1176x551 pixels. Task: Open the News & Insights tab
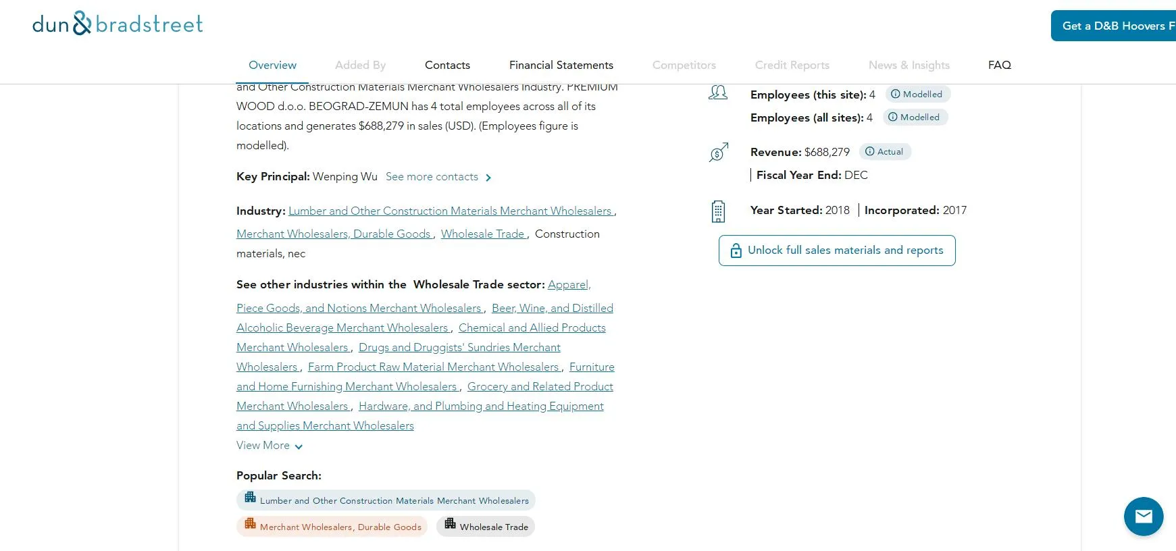[909, 65]
